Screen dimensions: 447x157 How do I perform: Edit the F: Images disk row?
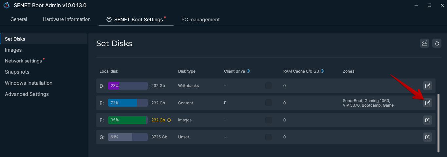click(x=427, y=120)
